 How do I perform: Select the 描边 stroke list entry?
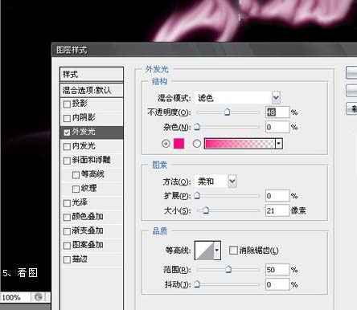click(x=92, y=259)
